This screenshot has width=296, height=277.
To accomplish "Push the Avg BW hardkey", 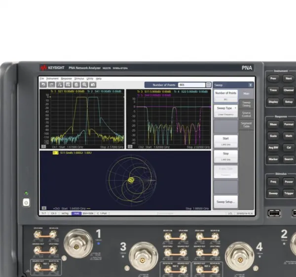I will pos(273,148).
